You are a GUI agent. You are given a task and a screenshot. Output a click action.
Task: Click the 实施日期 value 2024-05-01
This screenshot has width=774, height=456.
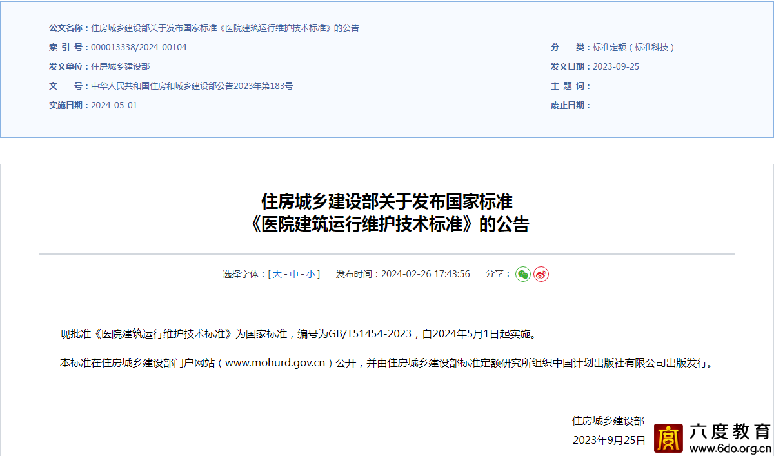(x=114, y=105)
